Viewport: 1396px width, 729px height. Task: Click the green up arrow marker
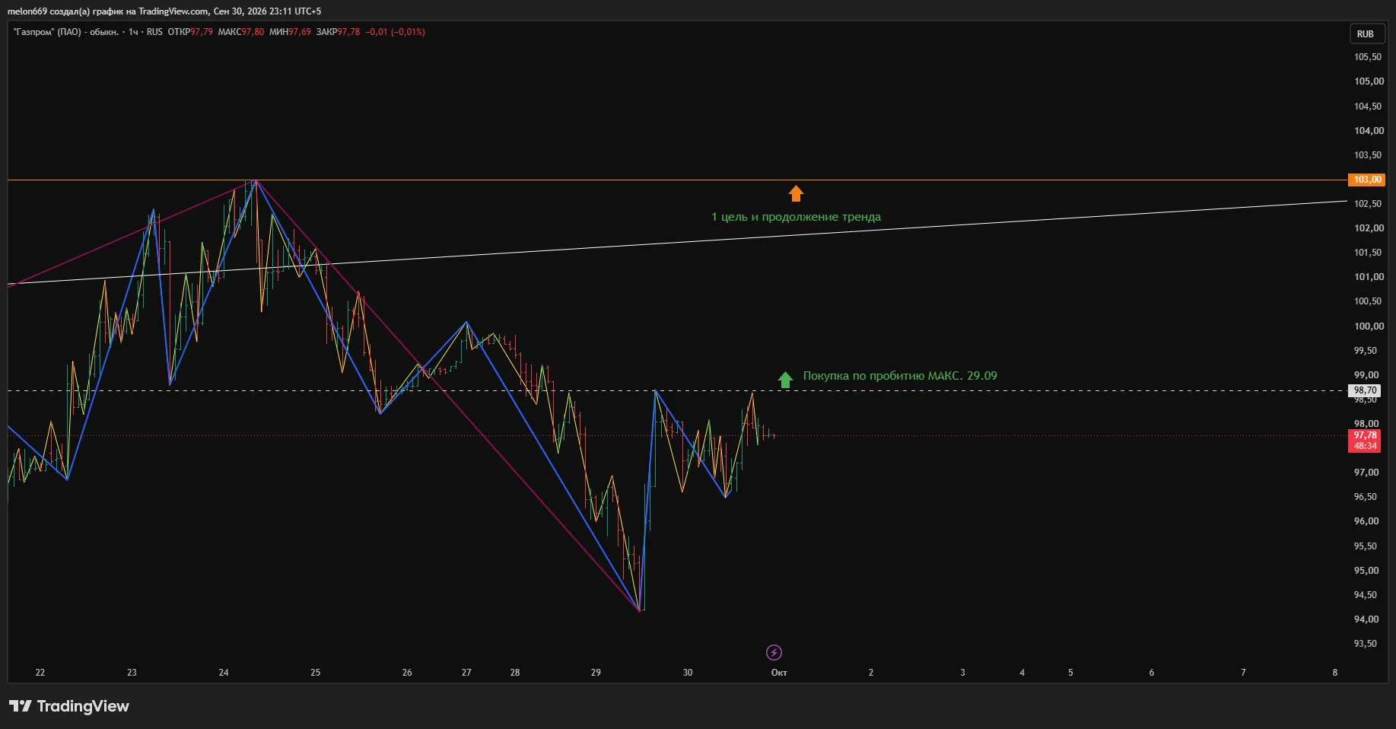click(785, 379)
